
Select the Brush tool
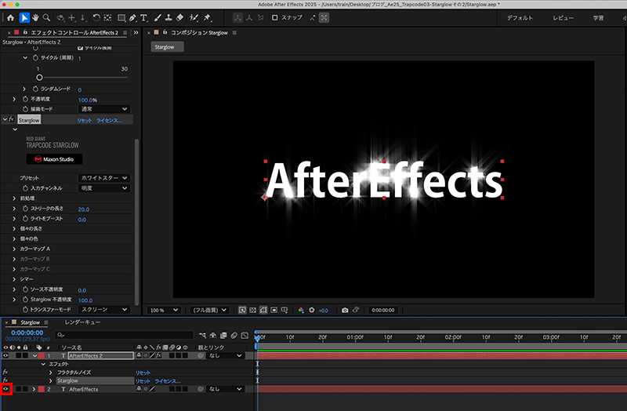(158, 17)
